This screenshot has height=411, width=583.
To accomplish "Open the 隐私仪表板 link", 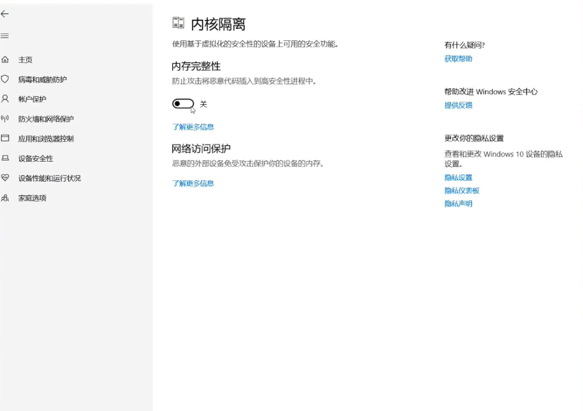I will click(462, 191).
